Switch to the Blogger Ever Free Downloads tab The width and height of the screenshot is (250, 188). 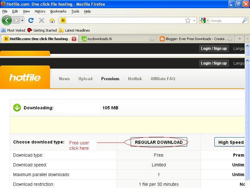196,39
